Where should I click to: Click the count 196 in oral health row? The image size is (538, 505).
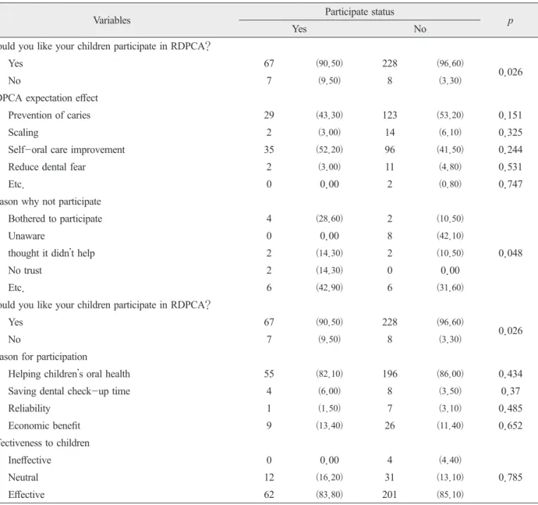click(x=390, y=373)
